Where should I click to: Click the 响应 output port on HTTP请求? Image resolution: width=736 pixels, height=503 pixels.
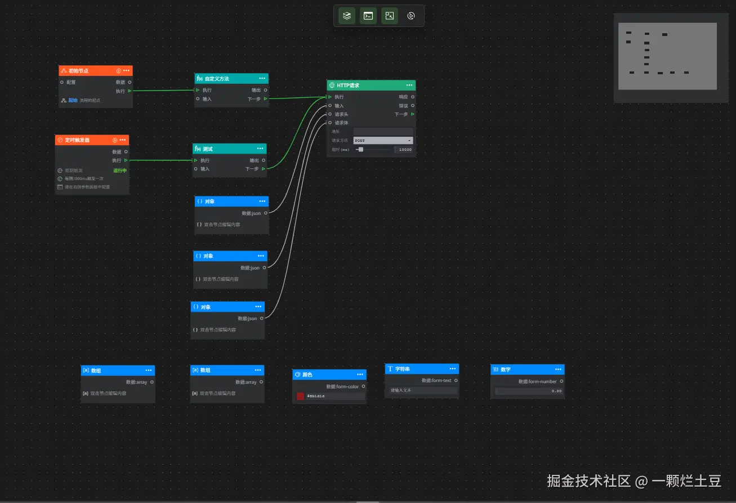pos(413,97)
